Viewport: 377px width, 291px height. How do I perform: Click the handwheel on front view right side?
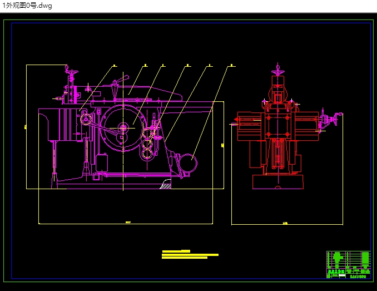pyautogui.click(x=335, y=120)
